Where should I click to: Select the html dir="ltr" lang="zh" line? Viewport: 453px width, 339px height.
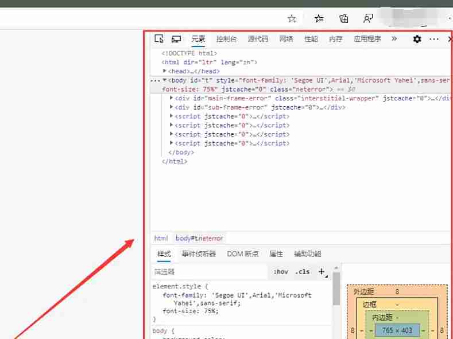pyautogui.click(x=209, y=63)
